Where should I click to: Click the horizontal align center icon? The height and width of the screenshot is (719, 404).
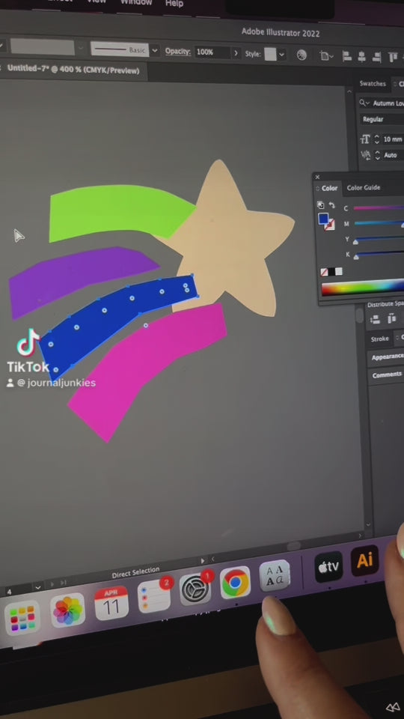[x=361, y=57]
